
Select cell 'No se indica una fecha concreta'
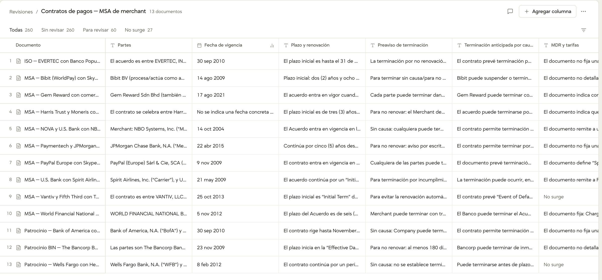coord(235,112)
